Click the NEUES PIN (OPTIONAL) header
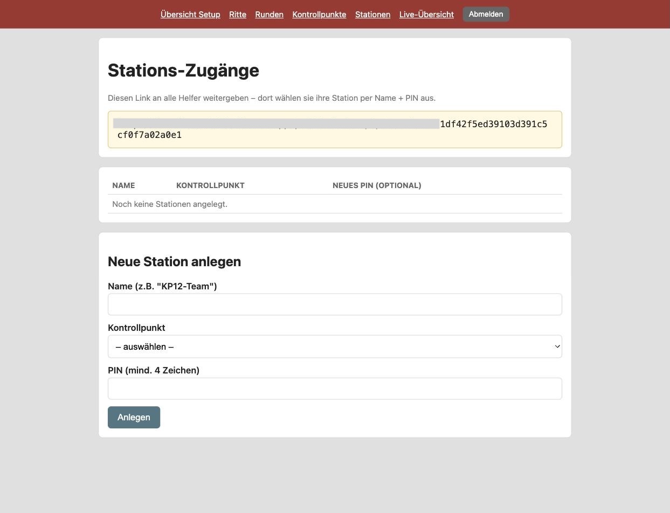 point(377,185)
